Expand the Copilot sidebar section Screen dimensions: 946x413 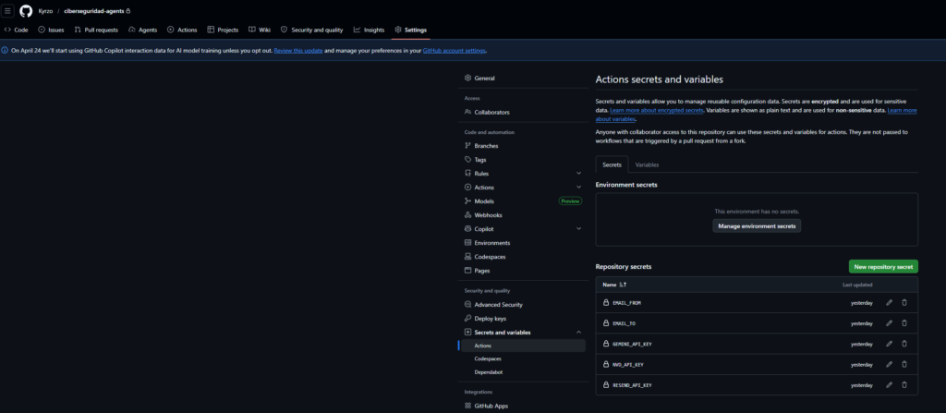point(578,229)
